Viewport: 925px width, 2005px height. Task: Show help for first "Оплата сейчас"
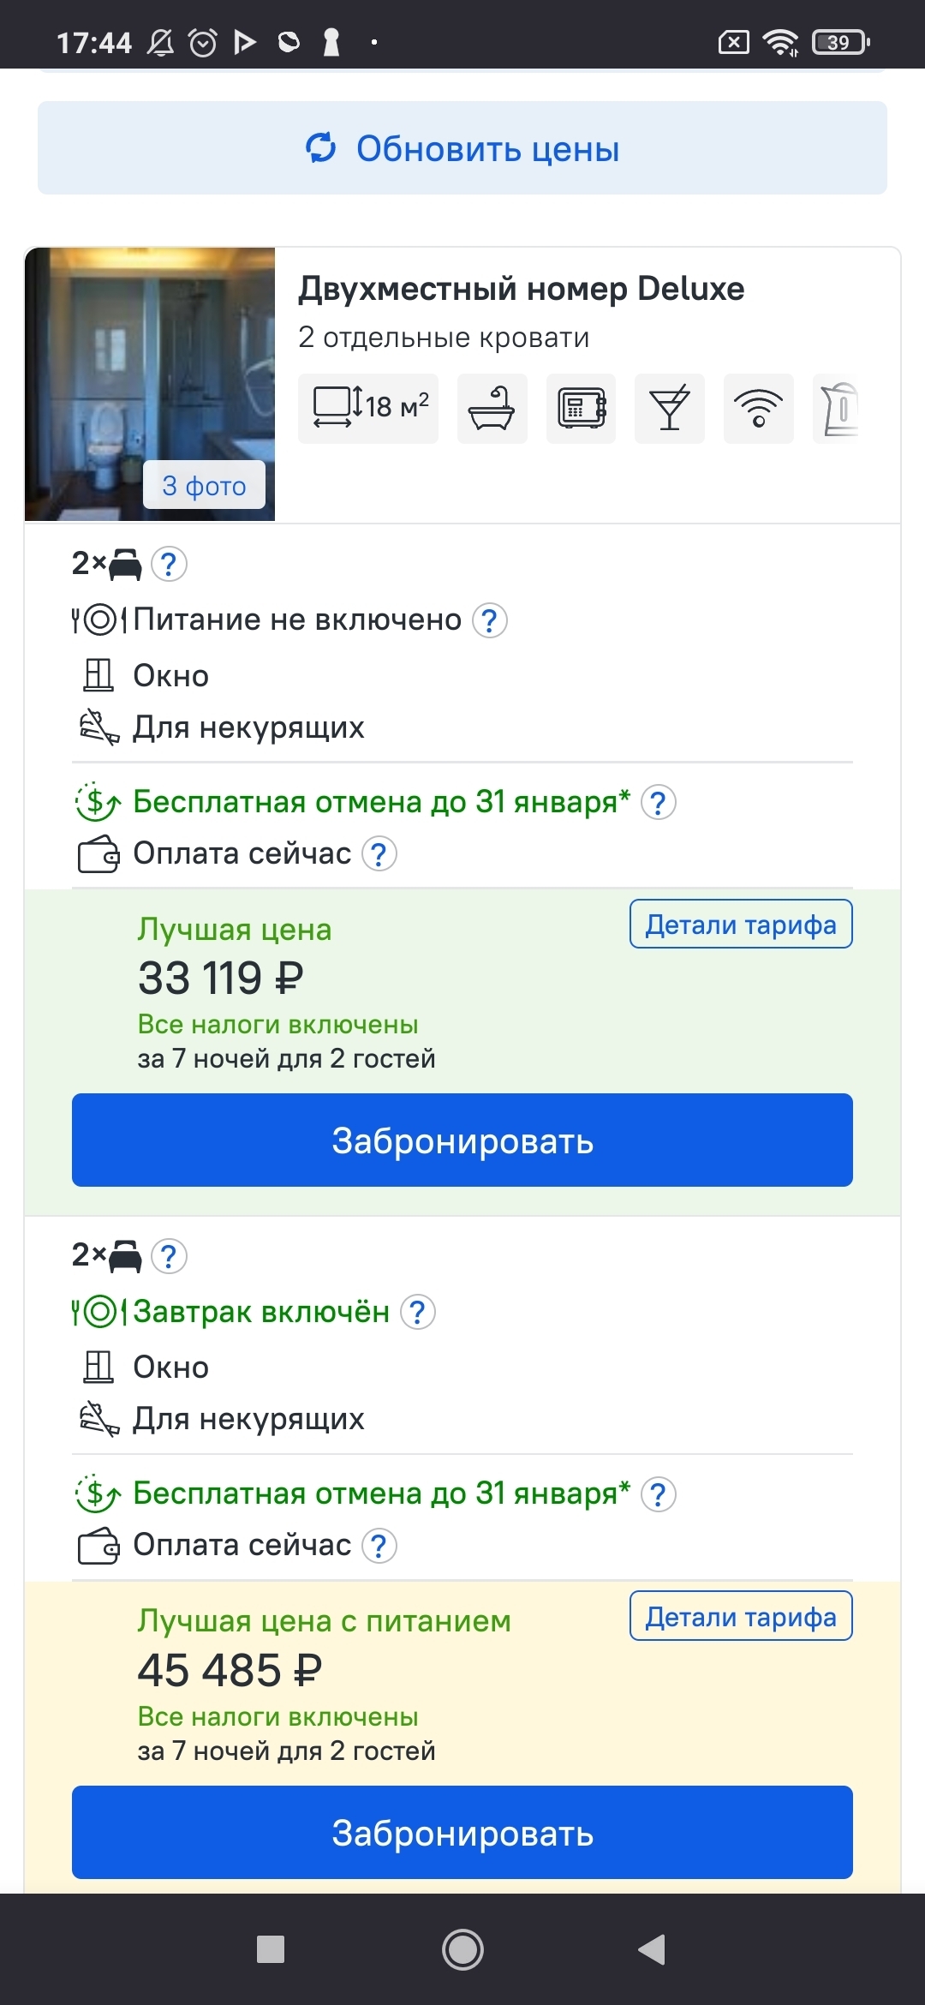[x=379, y=854]
